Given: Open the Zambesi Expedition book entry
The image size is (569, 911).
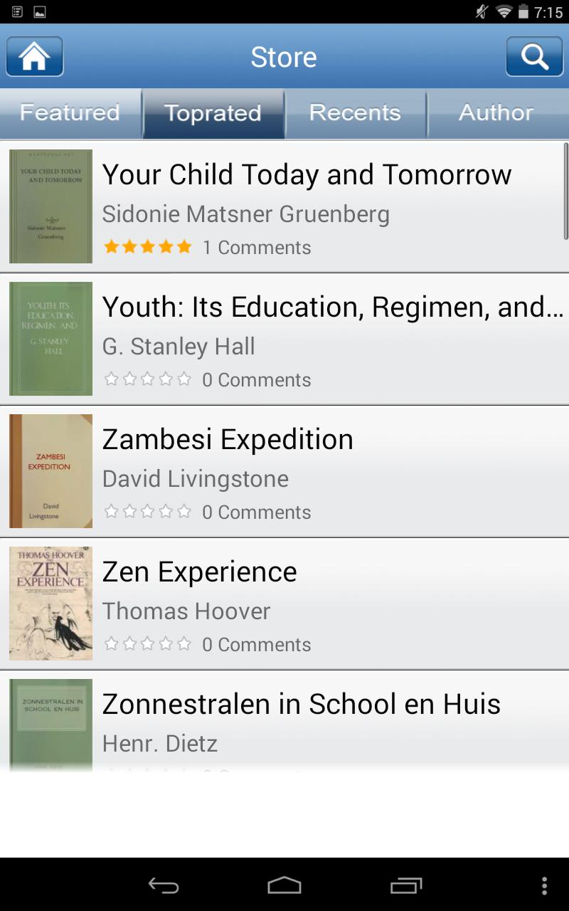Looking at the screenshot, I should (x=284, y=470).
